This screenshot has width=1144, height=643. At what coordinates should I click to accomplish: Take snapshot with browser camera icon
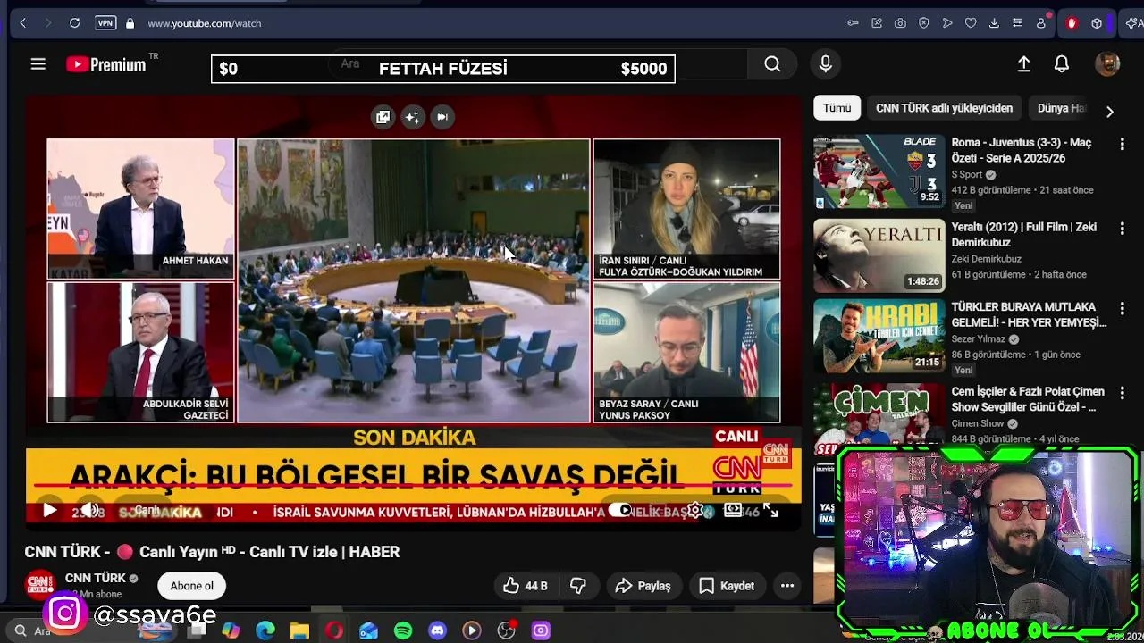(x=900, y=23)
